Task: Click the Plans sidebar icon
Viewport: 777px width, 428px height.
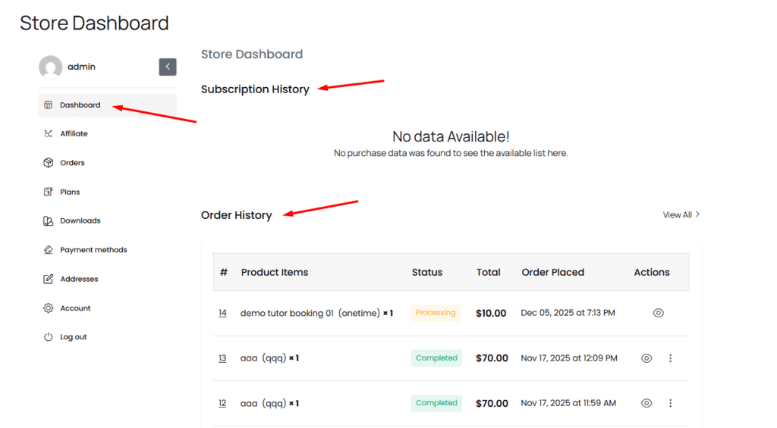Action: 49,192
